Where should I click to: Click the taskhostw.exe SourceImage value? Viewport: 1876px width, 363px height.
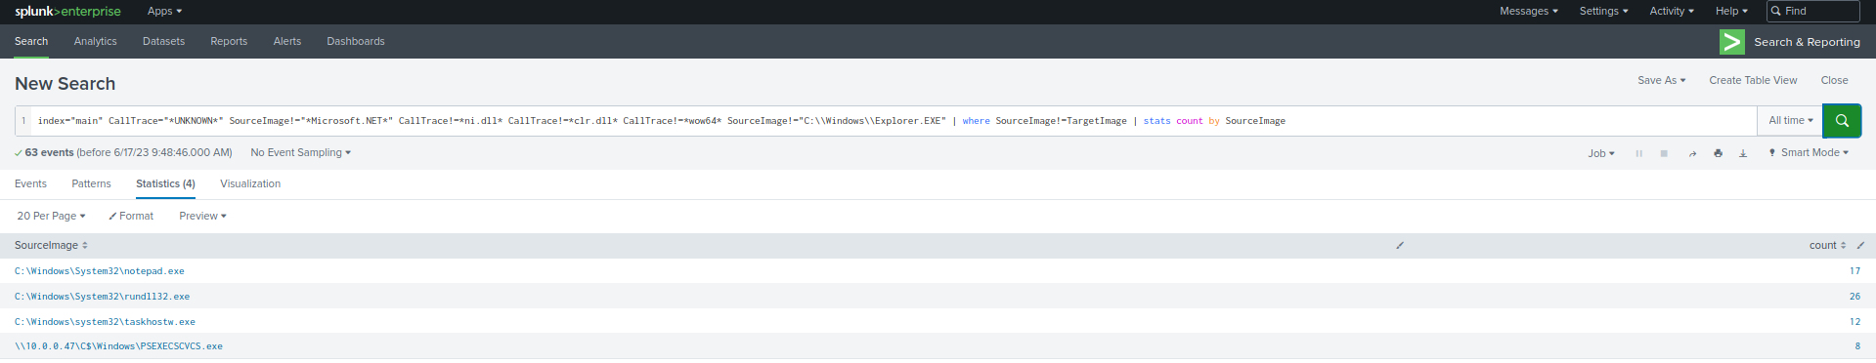tap(105, 322)
